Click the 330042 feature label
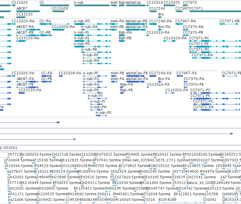The width and height of the screenshot is (241, 204). click(x=209, y=200)
